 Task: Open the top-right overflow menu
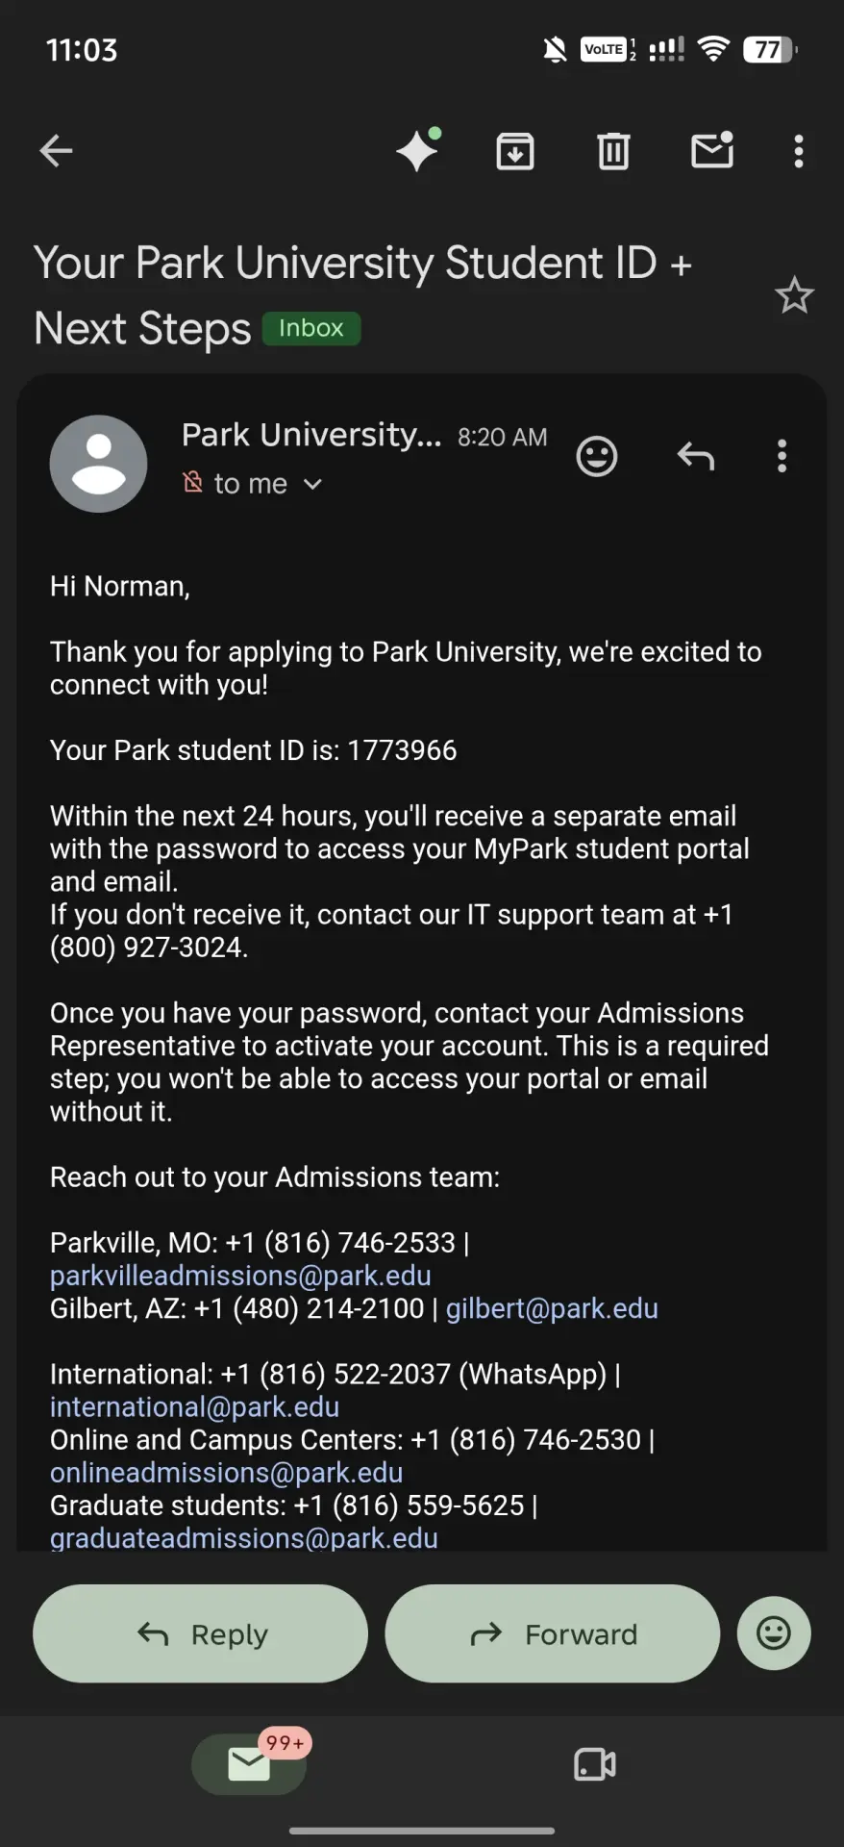tap(798, 151)
